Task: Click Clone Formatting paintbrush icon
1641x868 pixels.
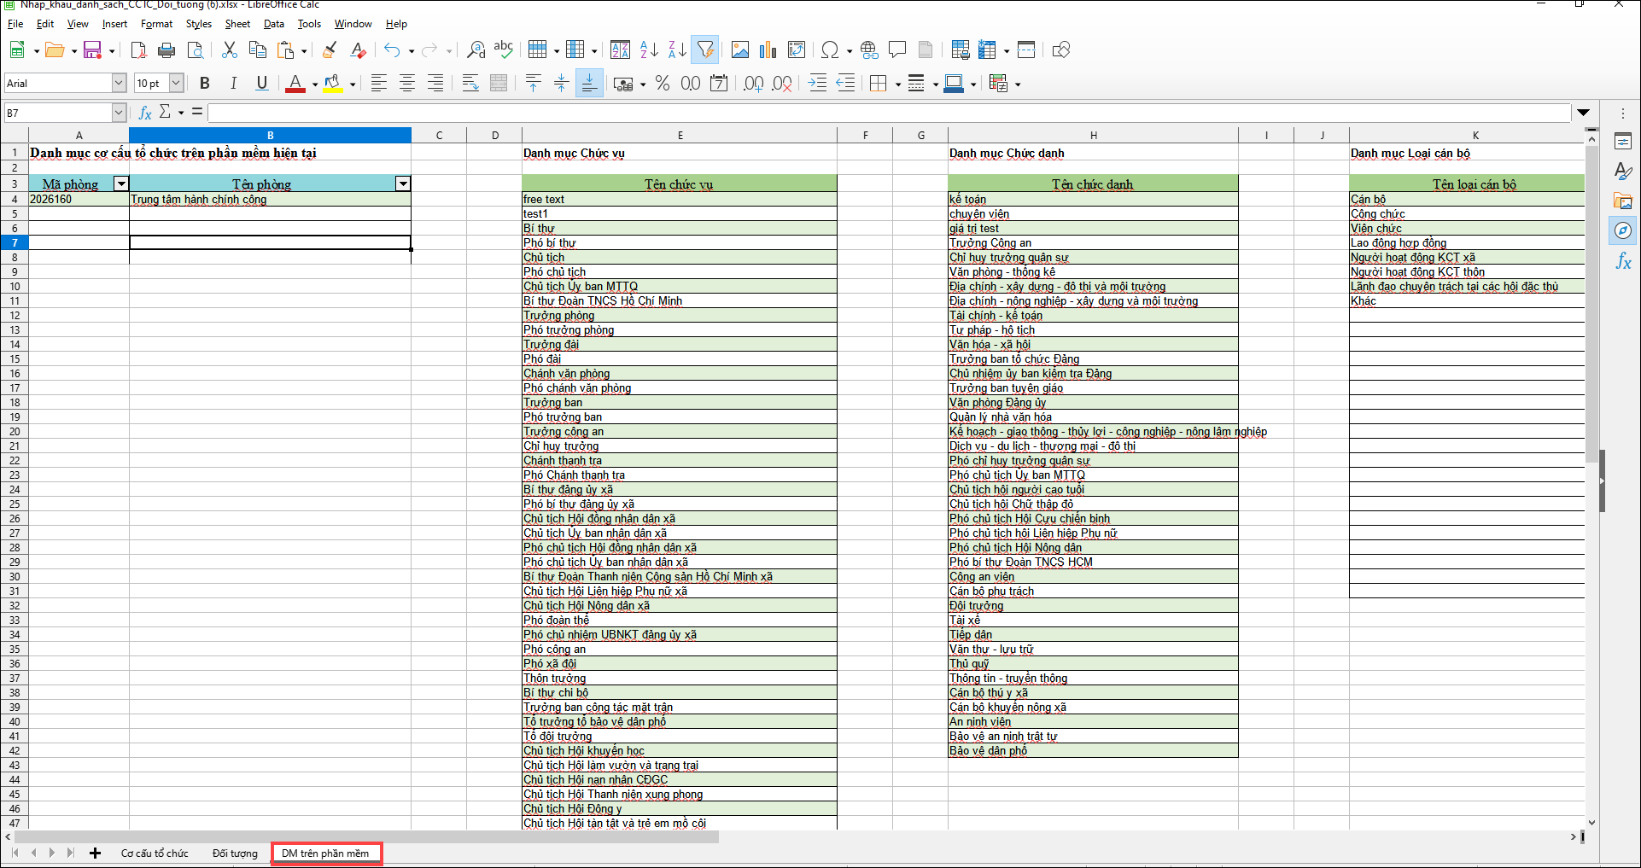Action: click(330, 50)
